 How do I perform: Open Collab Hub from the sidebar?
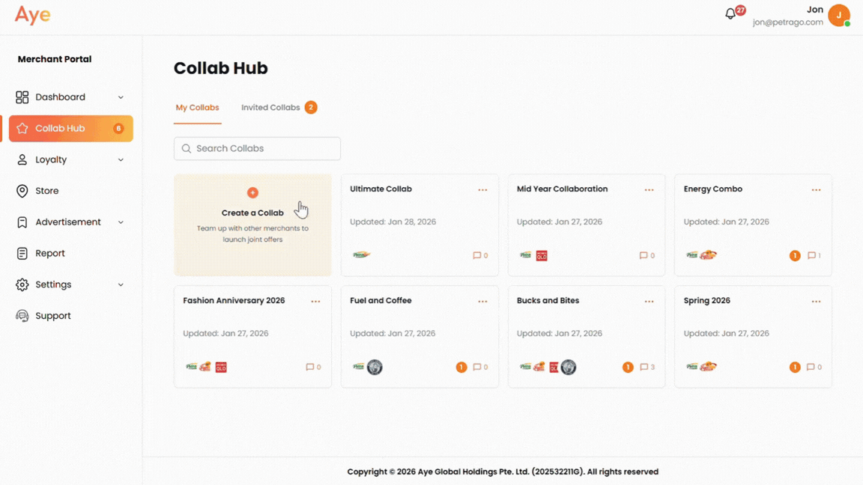[60, 128]
